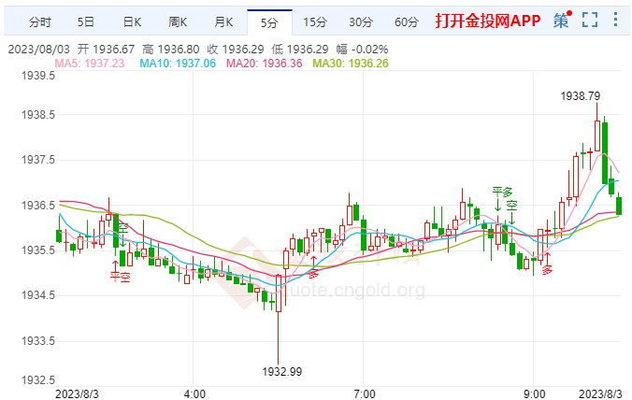This screenshot has height=400, width=632.
Task: Click the 收 1936.29 close value
Action: [236, 50]
